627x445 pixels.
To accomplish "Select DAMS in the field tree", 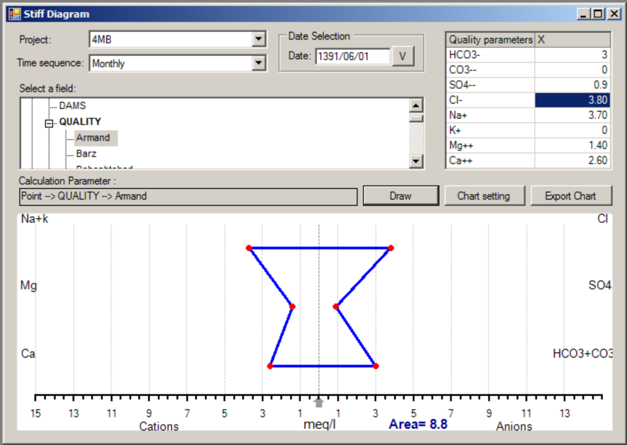I will (x=72, y=106).
